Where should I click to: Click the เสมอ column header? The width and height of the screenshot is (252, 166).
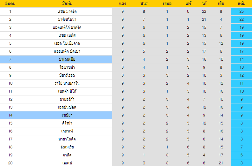click(x=167, y=4)
